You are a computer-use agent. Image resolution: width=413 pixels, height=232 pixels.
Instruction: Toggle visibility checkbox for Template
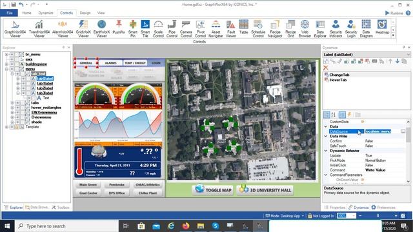click(x=12, y=127)
